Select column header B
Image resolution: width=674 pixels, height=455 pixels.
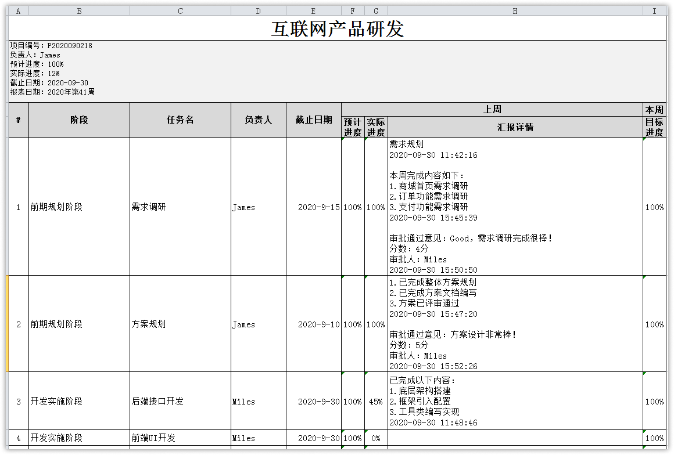click(79, 11)
